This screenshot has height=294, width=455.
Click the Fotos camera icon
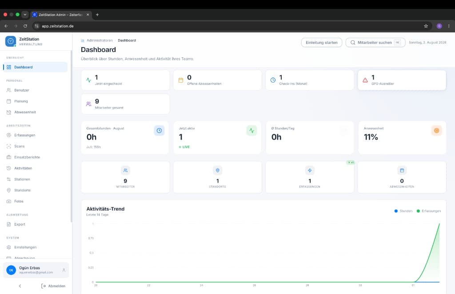tap(9, 201)
